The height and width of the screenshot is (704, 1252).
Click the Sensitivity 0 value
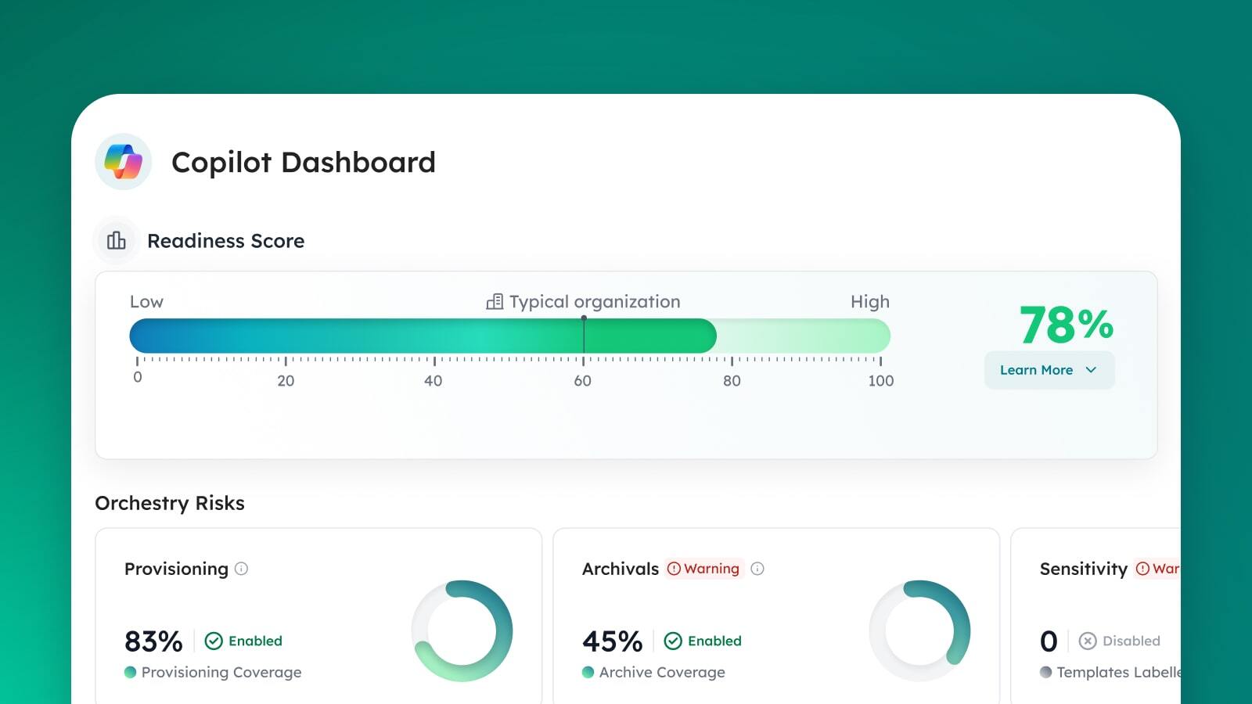pyautogui.click(x=1049, y=641)
